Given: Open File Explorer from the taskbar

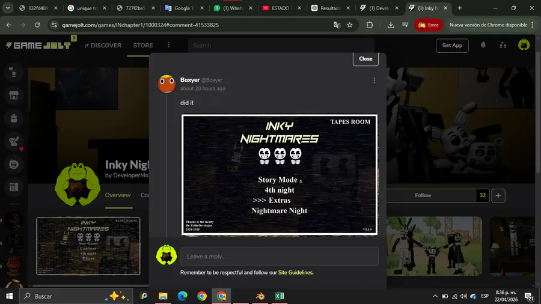Looking at the screenshot, I should [x=163, y=296].
